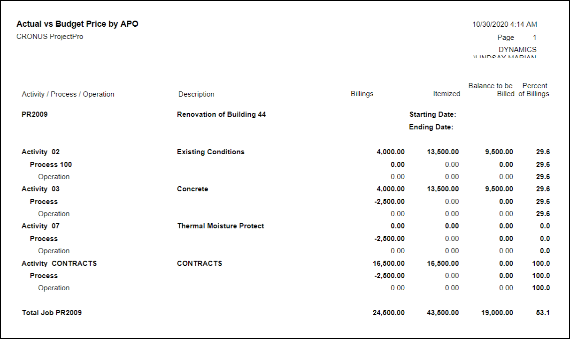Screen dimensions: 570x339
Task: Select the Renovation of Building 44 description
Action: point(221,114)
